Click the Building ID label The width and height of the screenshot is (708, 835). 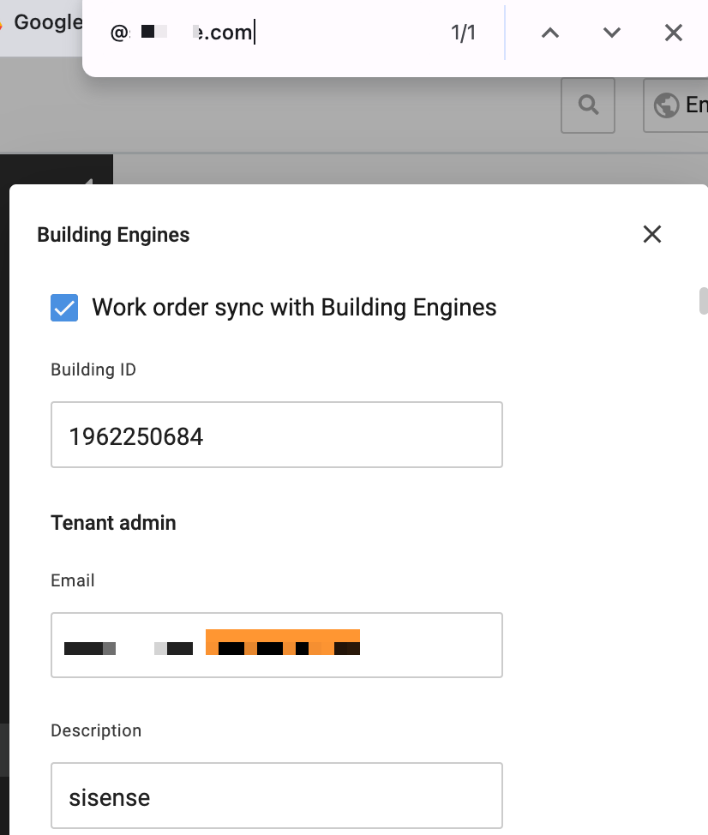[93, 369]
